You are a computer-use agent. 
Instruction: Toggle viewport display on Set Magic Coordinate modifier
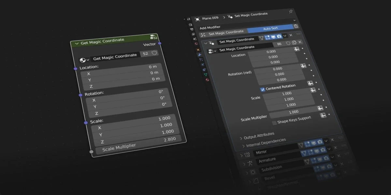(x=273, y=37)
